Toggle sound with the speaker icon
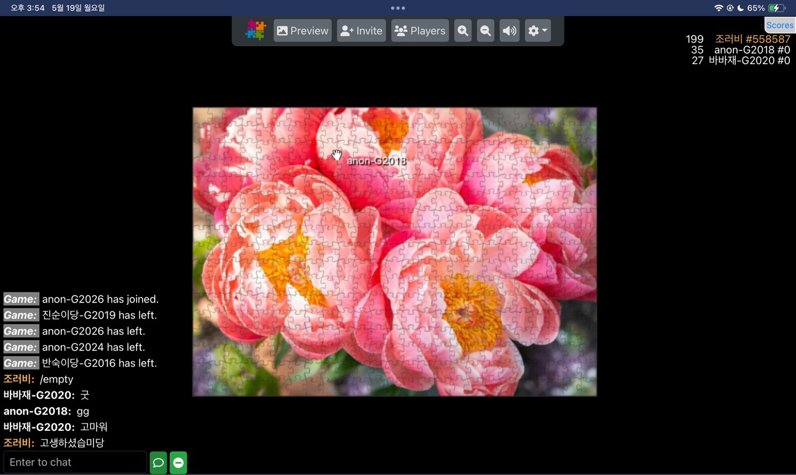This screenshot has width=796, height=475. click(510, 31)
